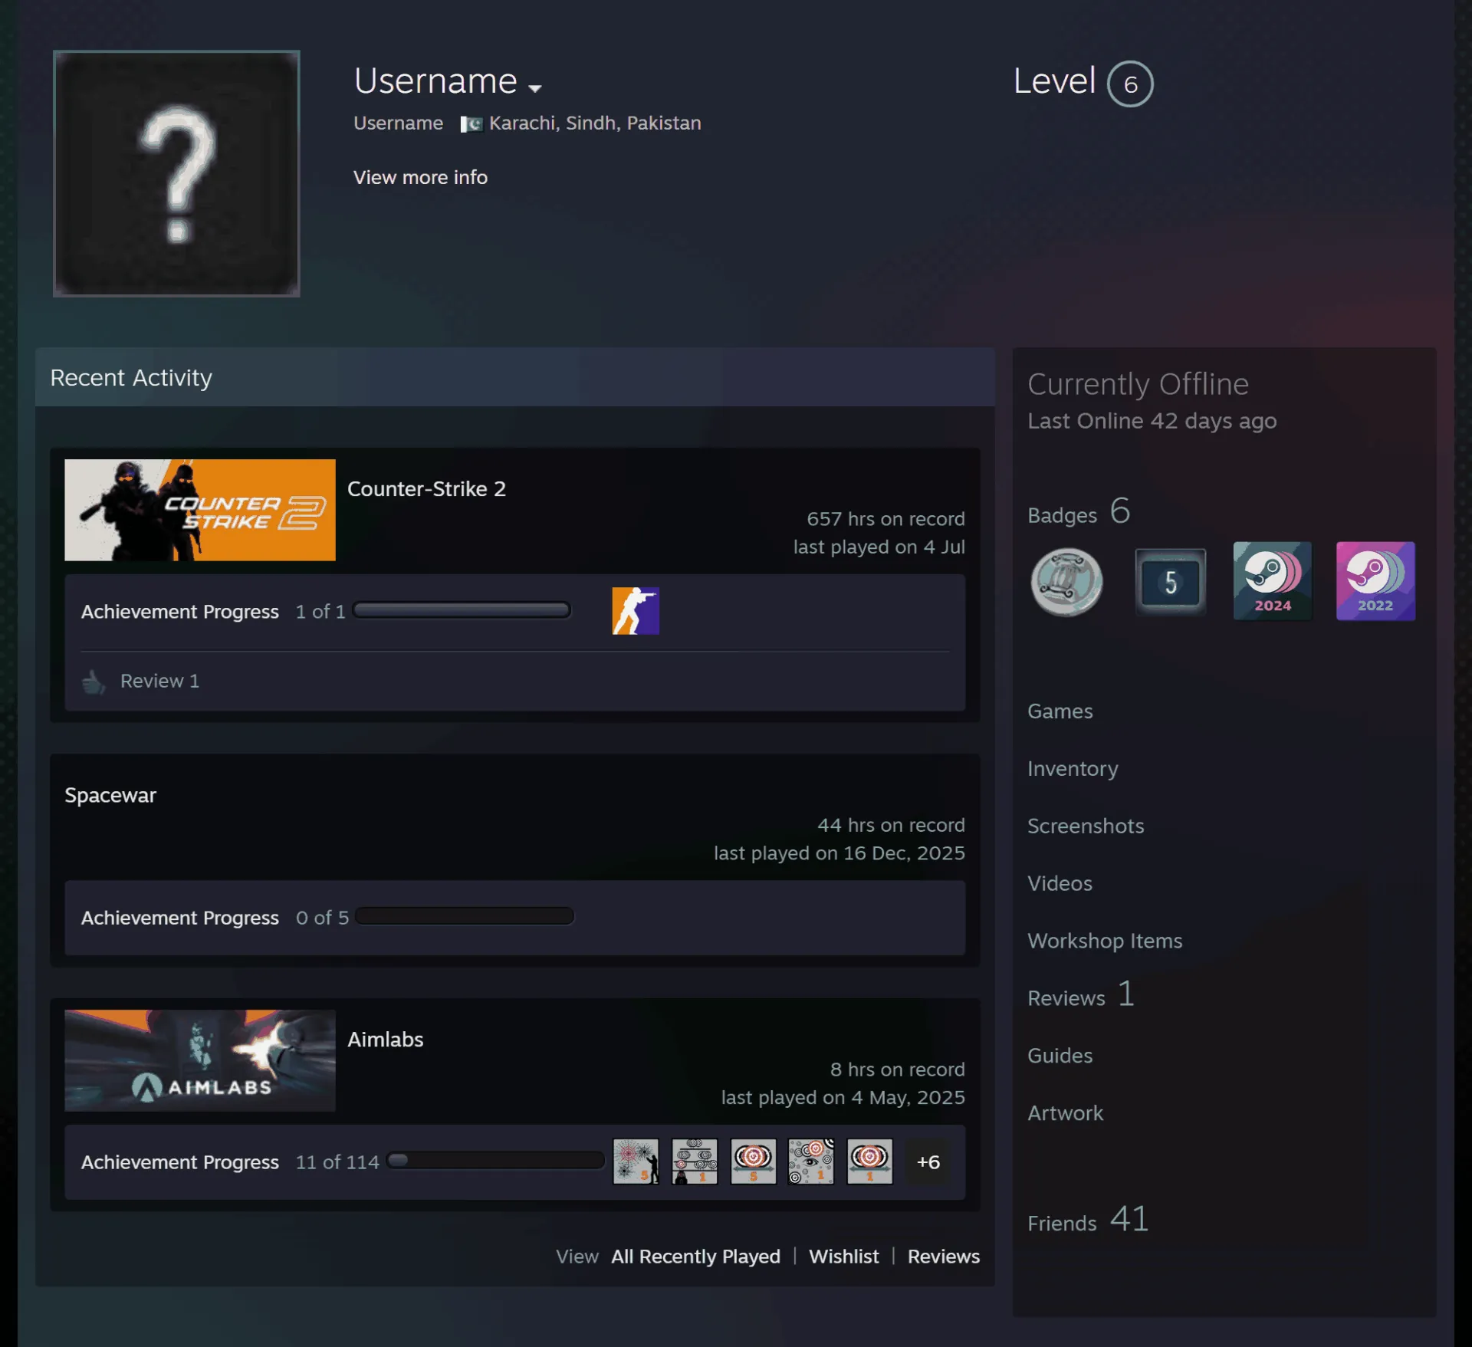
Task: Click the number 5 games owned badge
Action: coord(1170,582)
